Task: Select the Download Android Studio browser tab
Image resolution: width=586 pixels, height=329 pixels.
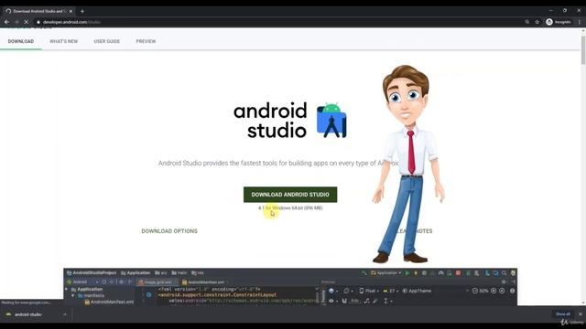Action: coord(38,11)
